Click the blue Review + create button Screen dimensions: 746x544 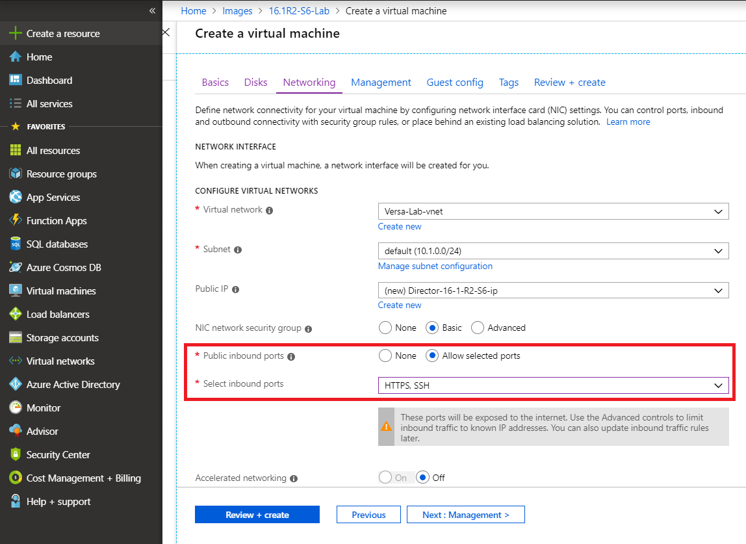(x=257, y=515)
